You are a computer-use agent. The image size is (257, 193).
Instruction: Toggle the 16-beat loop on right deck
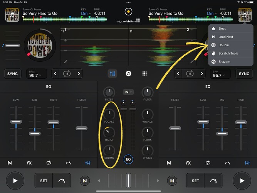pyautogui.click(x=190, y=74)
